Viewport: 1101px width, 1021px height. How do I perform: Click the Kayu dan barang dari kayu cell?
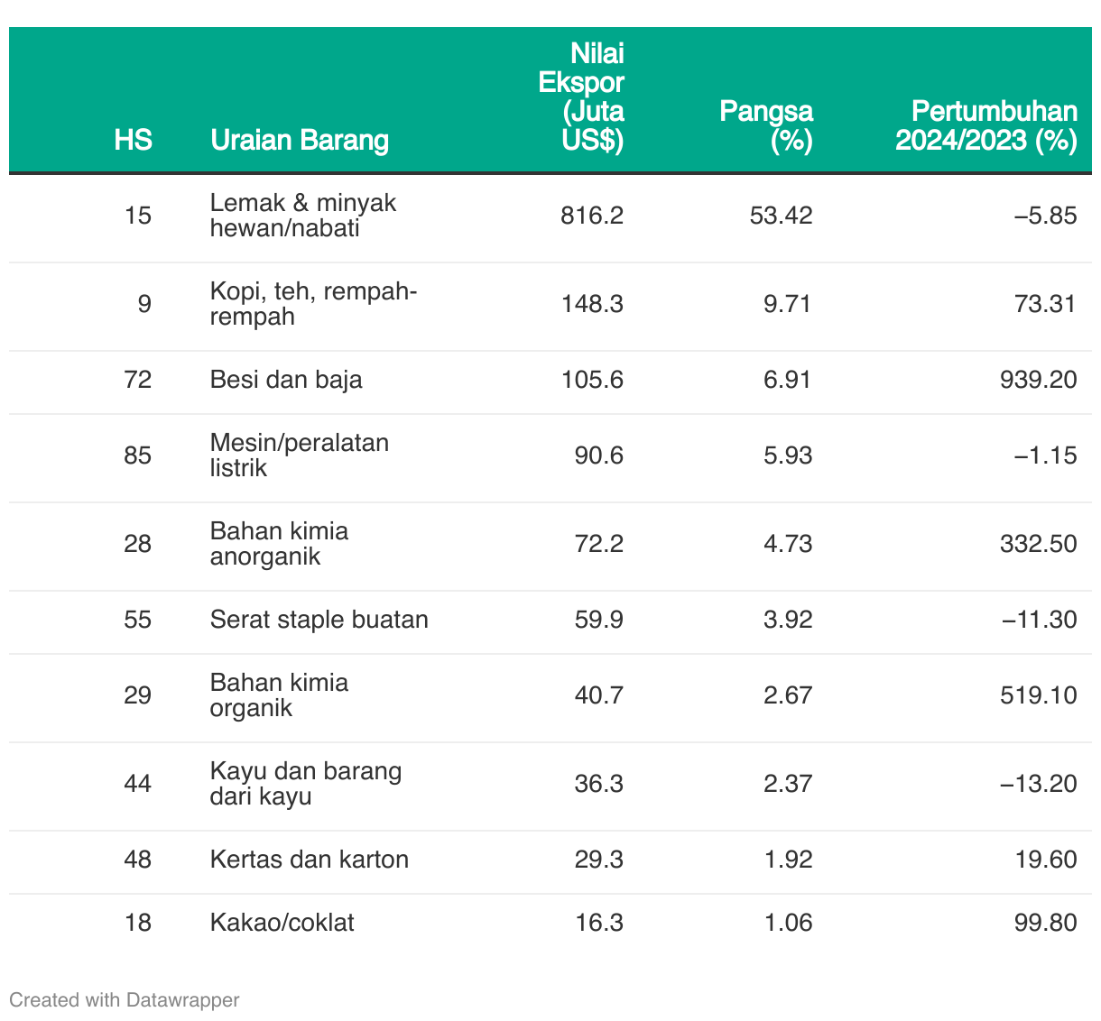[x=306, y=784]
